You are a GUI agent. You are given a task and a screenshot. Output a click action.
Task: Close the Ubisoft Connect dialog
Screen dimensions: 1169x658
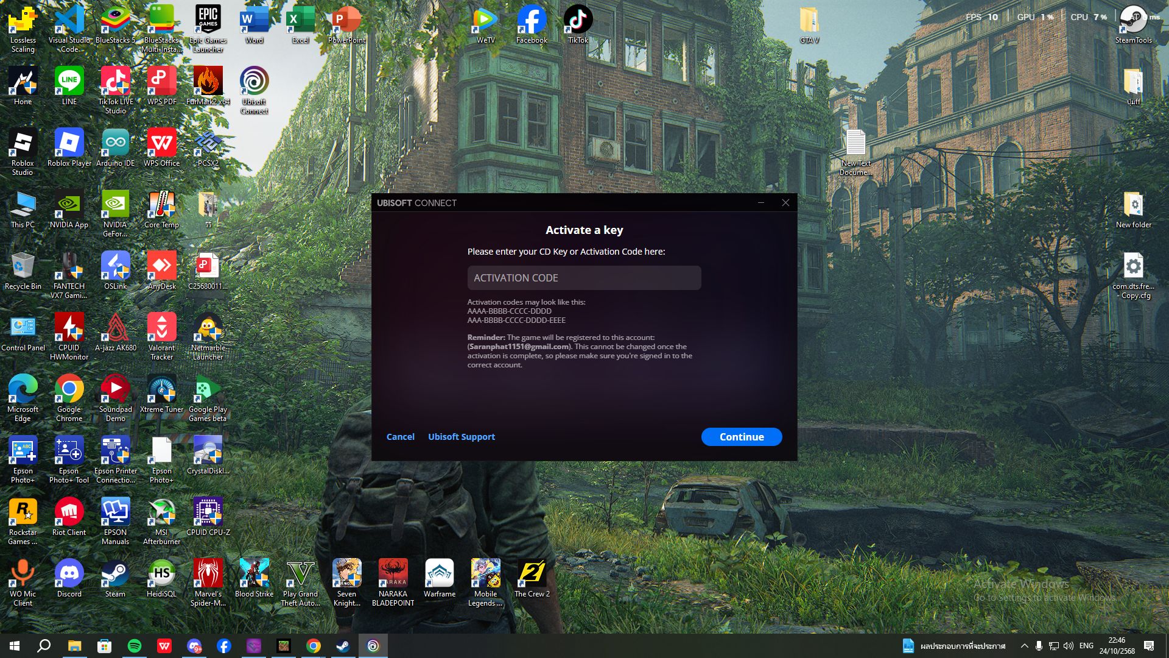click(785, 203)
